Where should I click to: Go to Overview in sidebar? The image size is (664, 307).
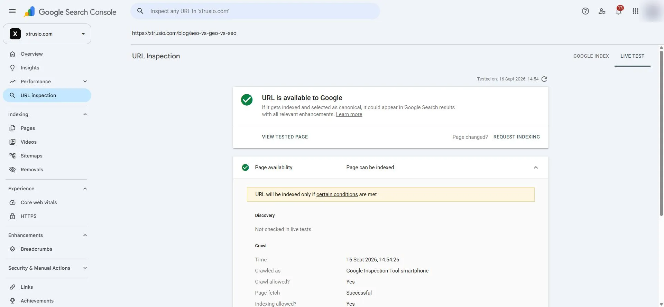click(47, 54)
